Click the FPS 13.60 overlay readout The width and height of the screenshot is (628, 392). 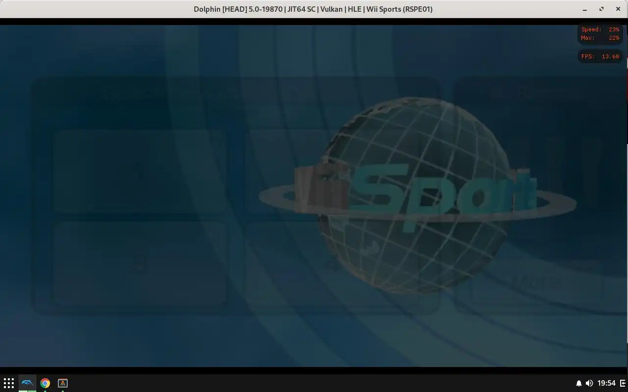[x=600, y=56]
